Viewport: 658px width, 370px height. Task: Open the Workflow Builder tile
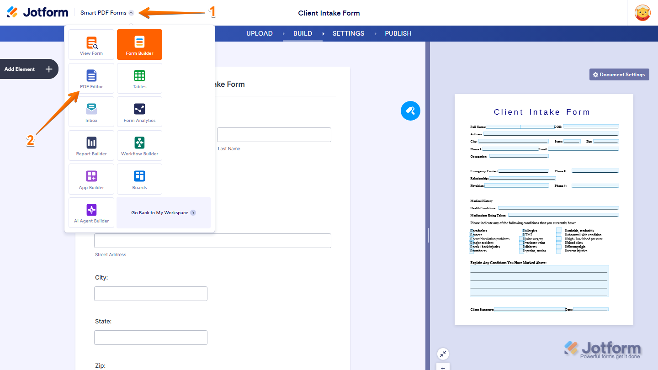(x=139, y=146)
